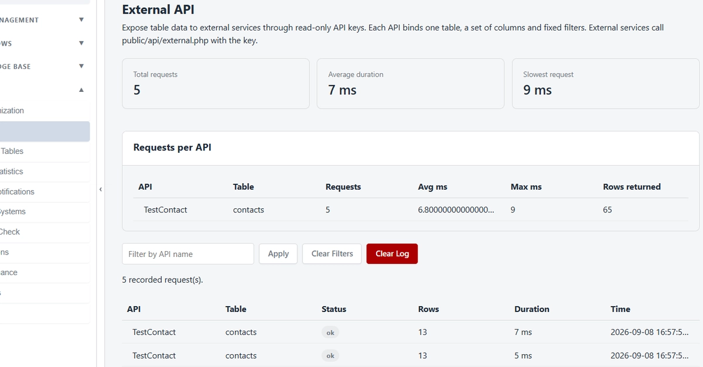Viewport: 703px width, 367px height.
Task: Open the Tables sidebar item
Action: coord(45,151)
